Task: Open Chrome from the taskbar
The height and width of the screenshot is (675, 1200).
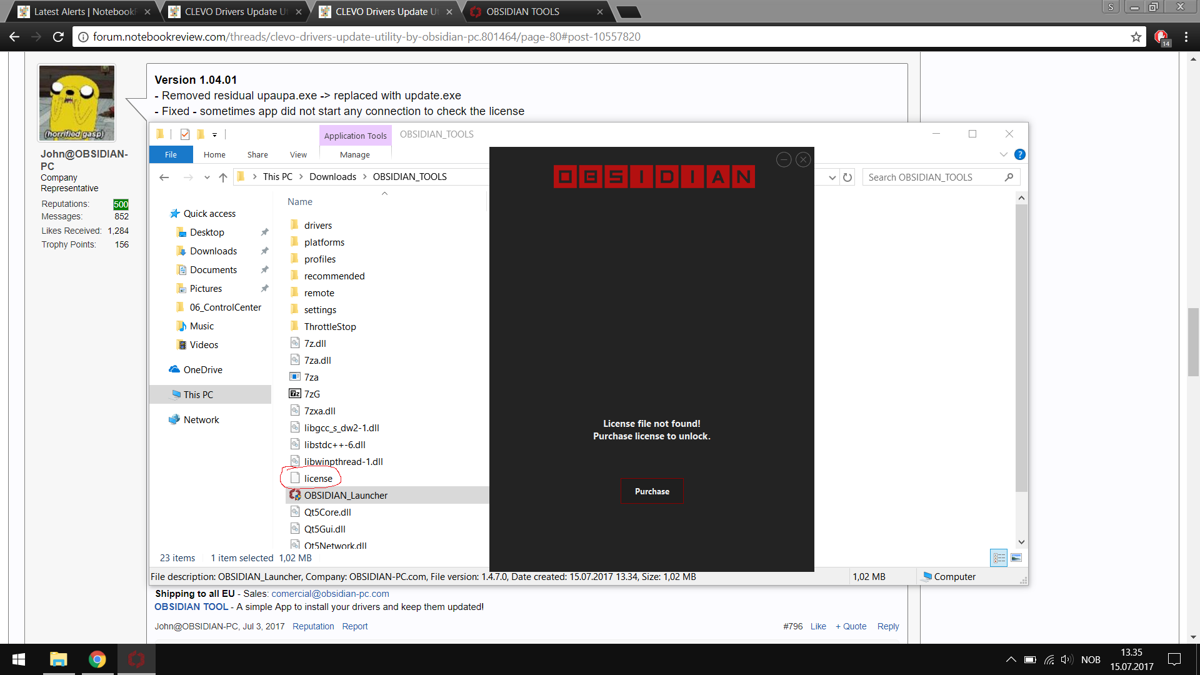Action: 97,659
